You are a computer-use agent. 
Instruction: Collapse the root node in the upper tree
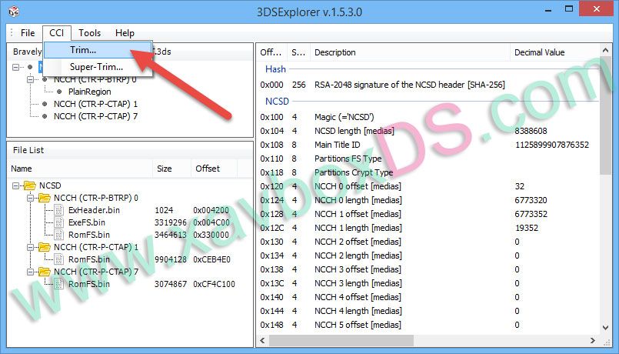tap(15, 67)
